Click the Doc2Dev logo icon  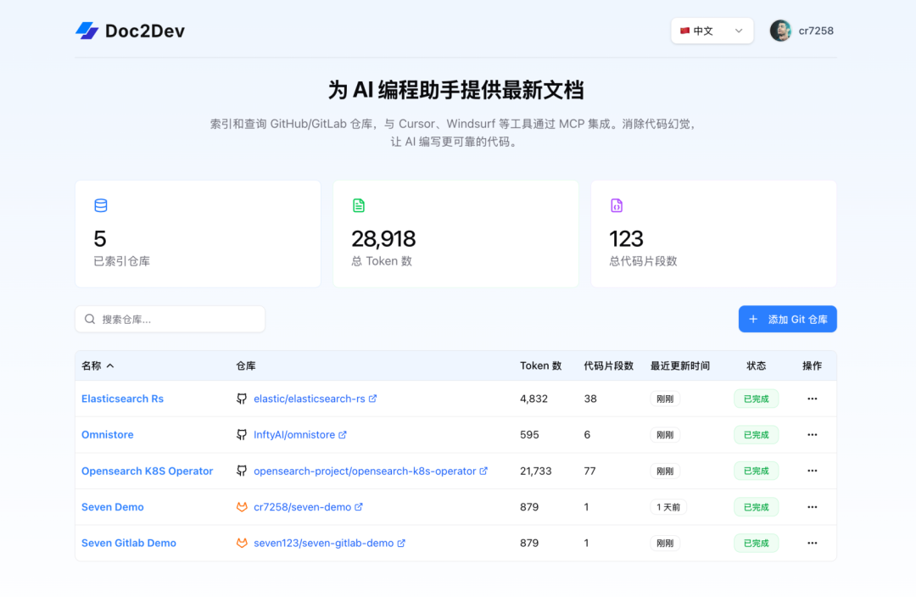87,31
